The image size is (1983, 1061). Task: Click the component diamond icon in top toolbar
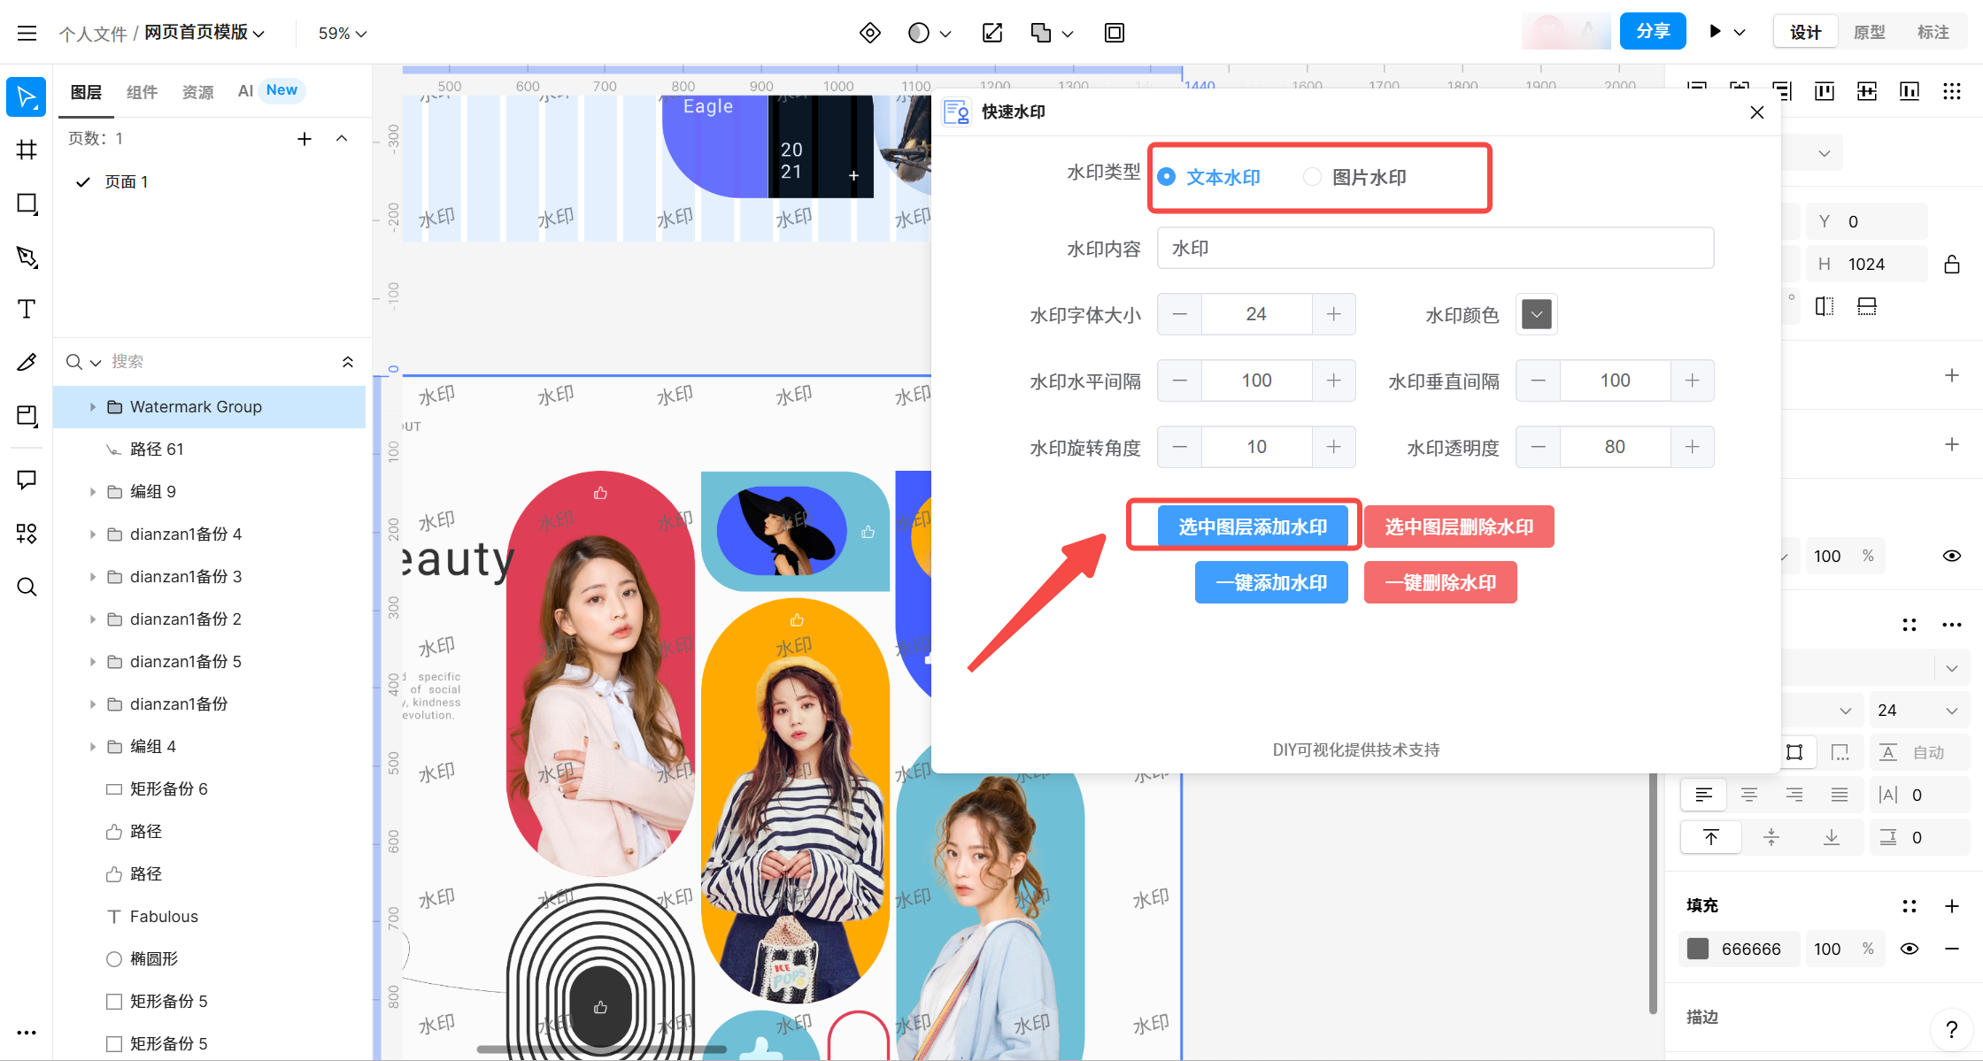coord(870,33)
